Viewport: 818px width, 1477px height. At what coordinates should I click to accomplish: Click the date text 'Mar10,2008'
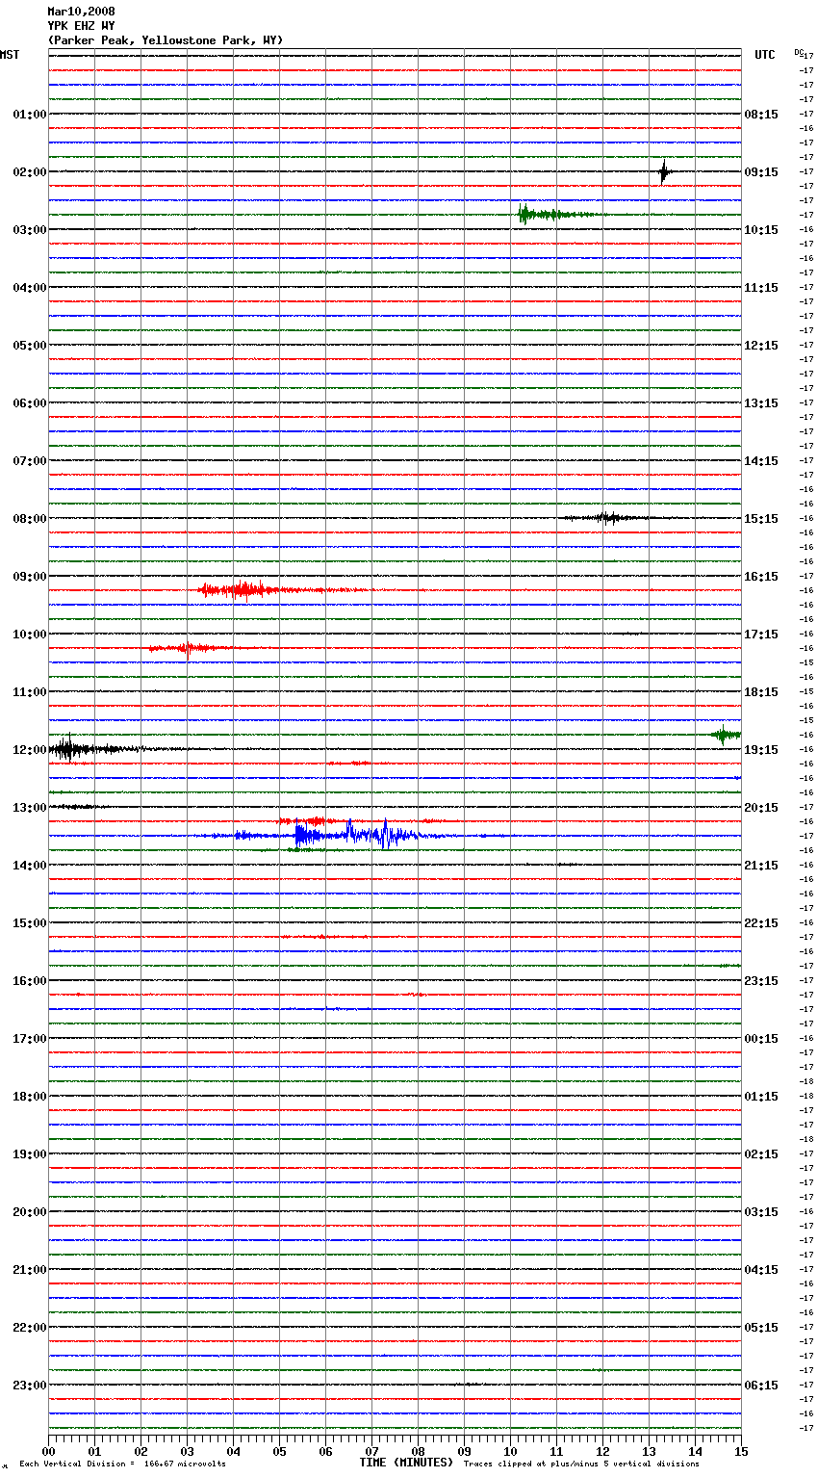81,12
